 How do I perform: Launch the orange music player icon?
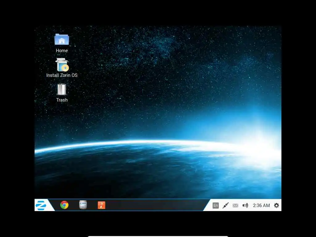coord(101,205)
